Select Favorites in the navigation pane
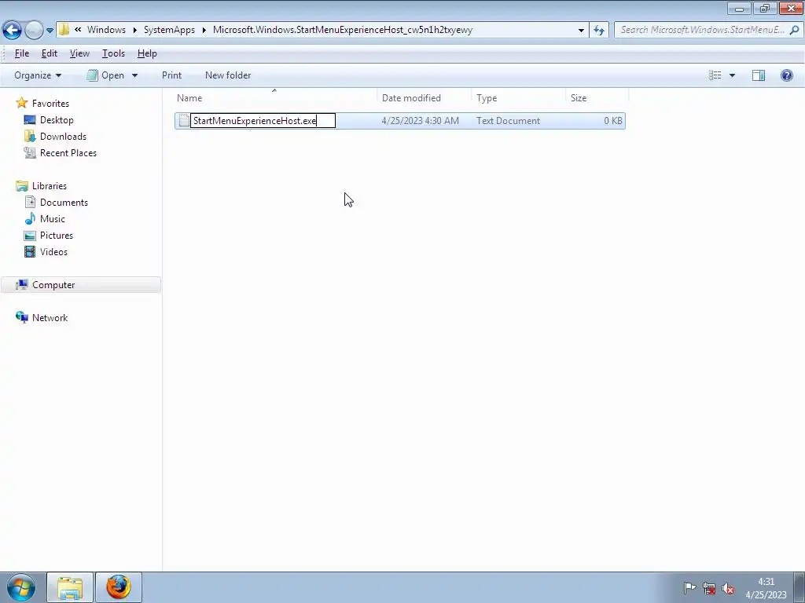 point(50,104)
